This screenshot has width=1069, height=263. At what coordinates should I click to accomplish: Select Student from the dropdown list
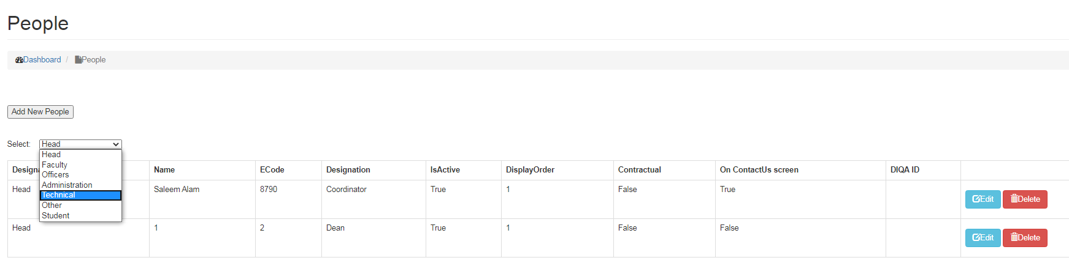click(56, 216)
